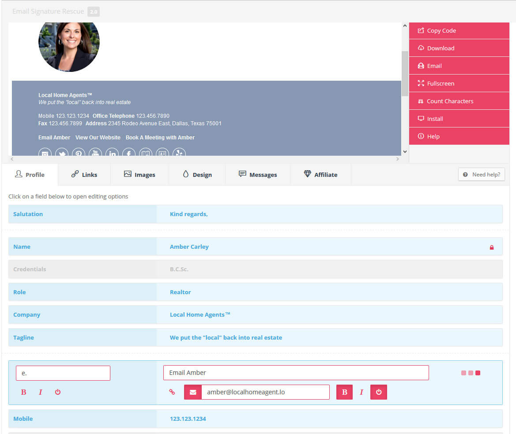516x434 pixels.
Task: Open the Design tab
Action: coord(197,174)
